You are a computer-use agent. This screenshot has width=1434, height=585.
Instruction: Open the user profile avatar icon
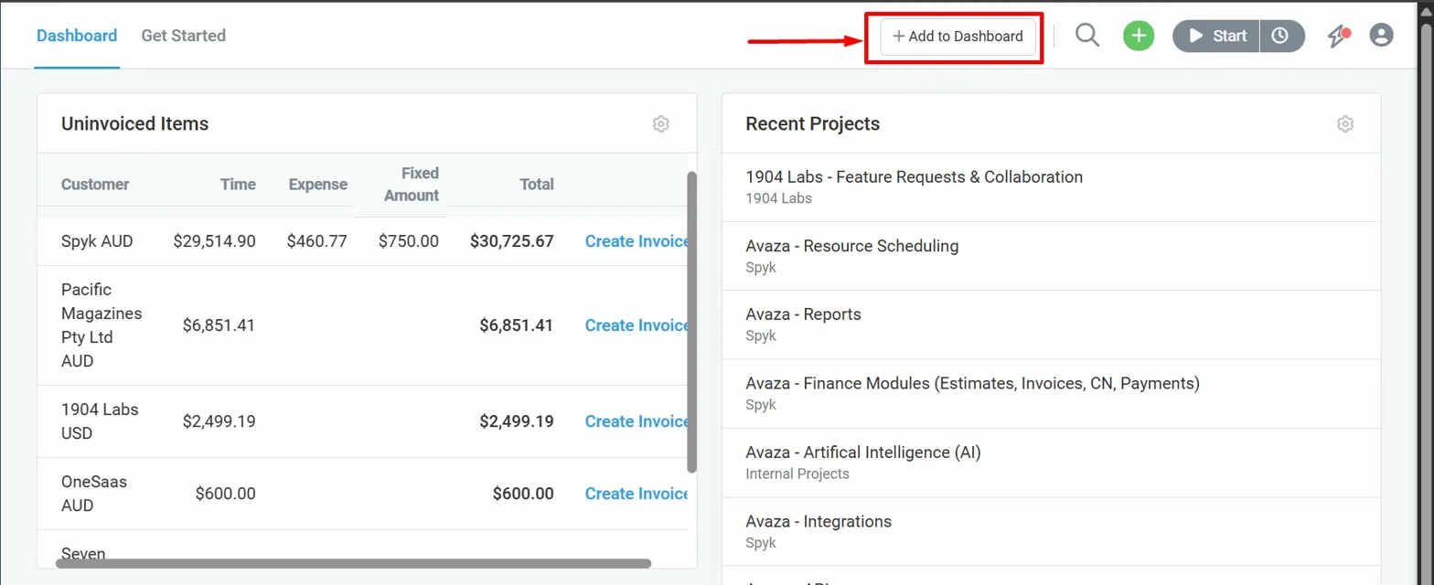click(x=1381, y=36)
